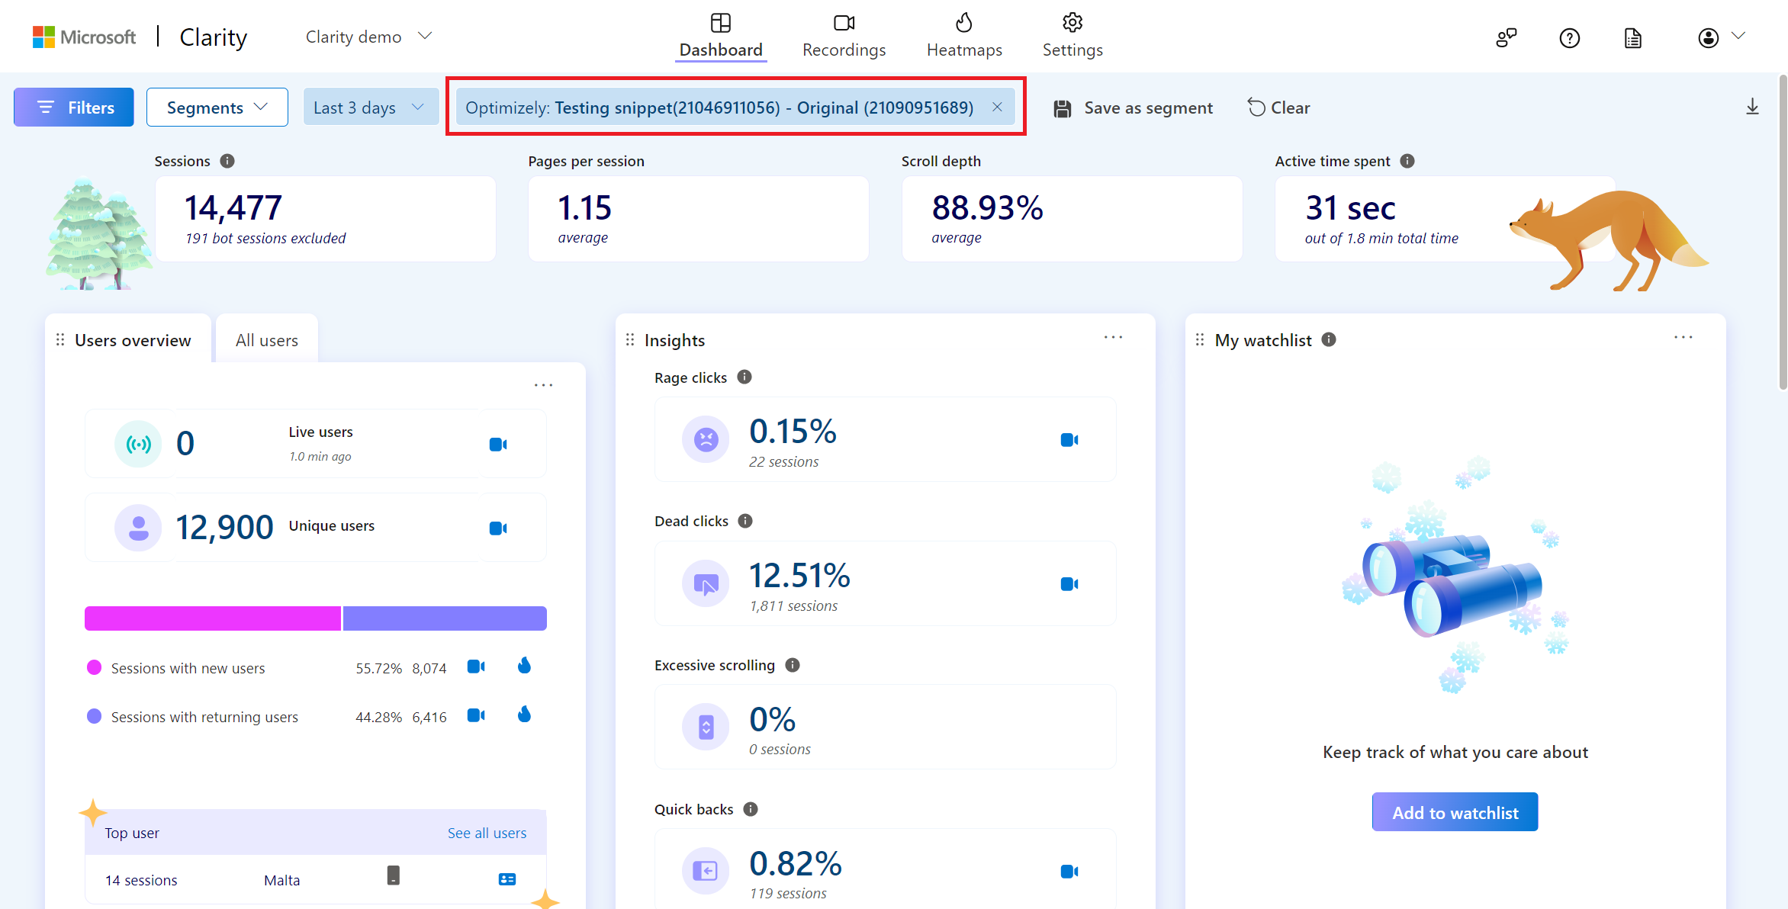Switch to the All users tab

(x=266, y=340)
